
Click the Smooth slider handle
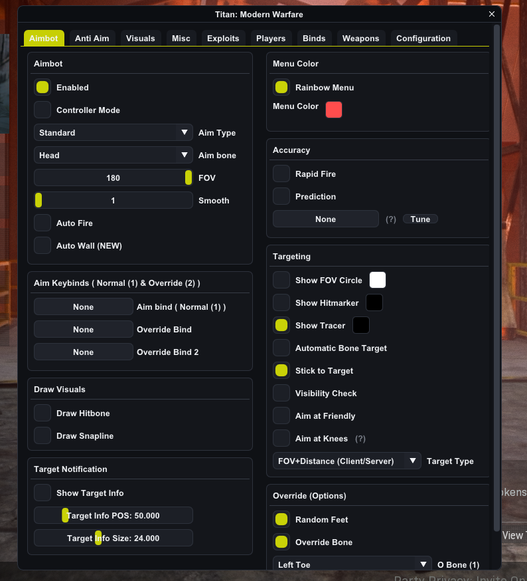click(38, 200)
